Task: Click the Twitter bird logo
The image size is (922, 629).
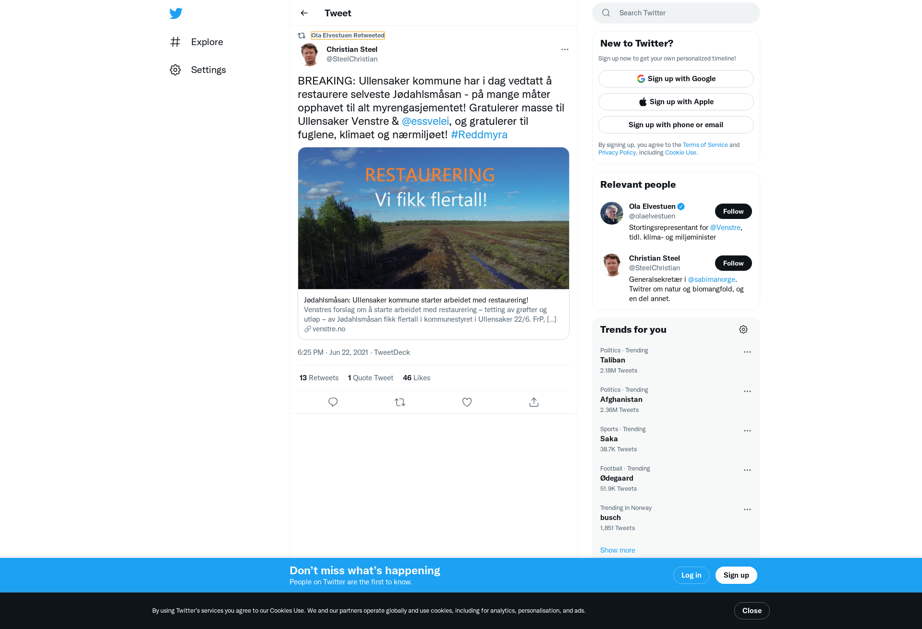Action: click(176, 13)
